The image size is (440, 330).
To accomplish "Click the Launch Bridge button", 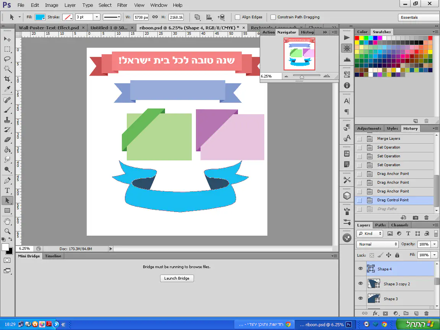I will 177,278.
